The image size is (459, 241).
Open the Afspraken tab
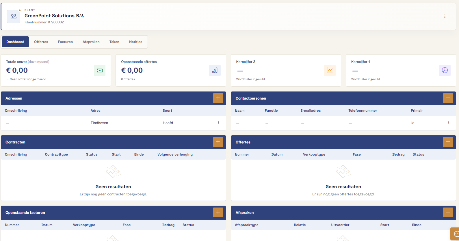[91, 42]
